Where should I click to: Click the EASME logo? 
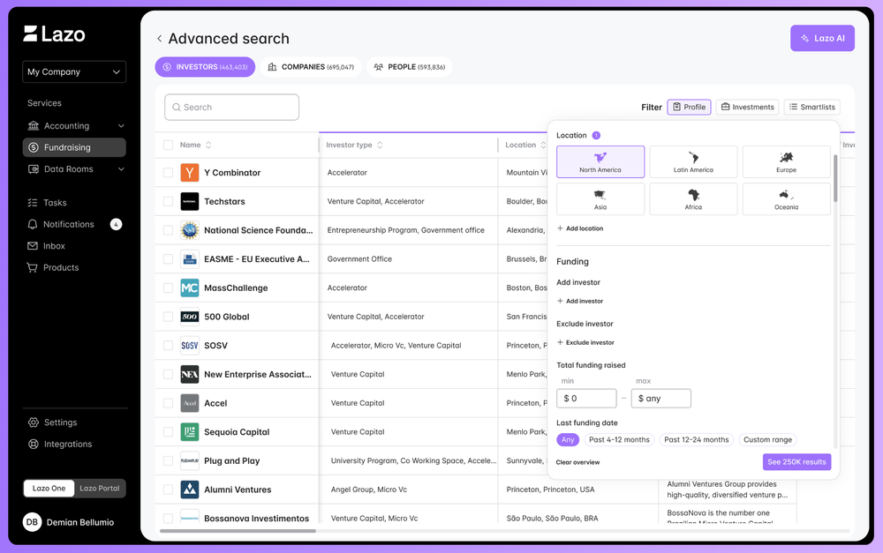coord(190,259)
